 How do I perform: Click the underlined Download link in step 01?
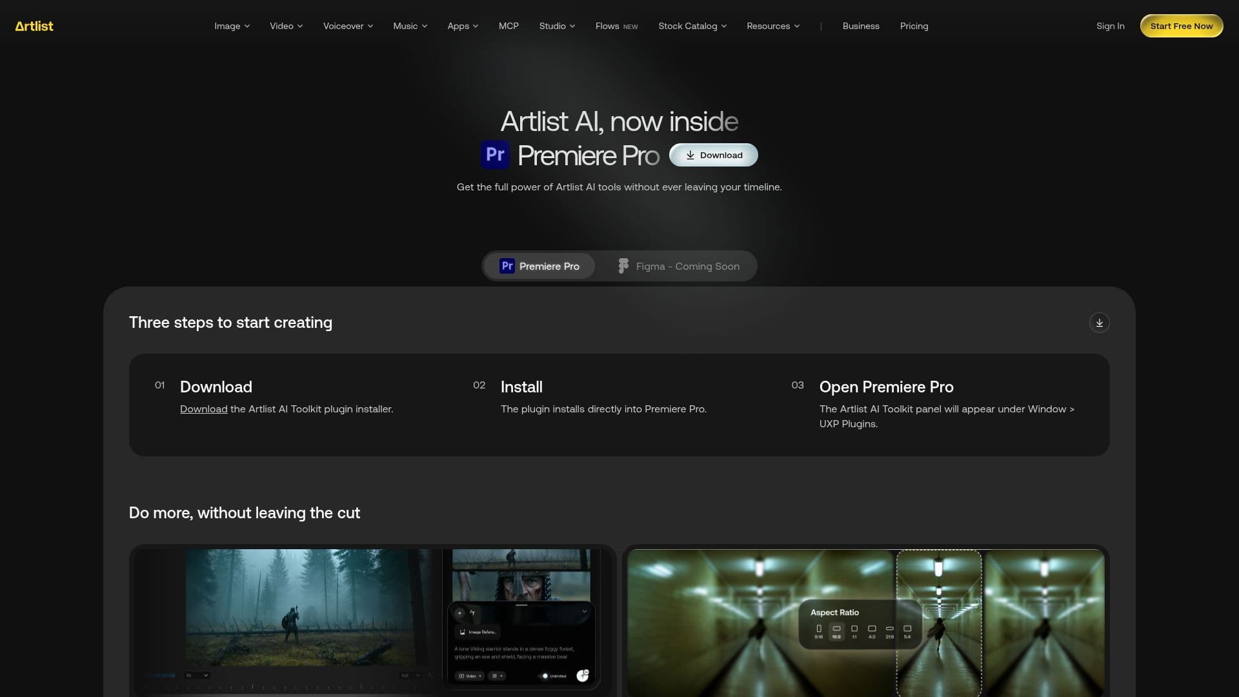[203, 409]
